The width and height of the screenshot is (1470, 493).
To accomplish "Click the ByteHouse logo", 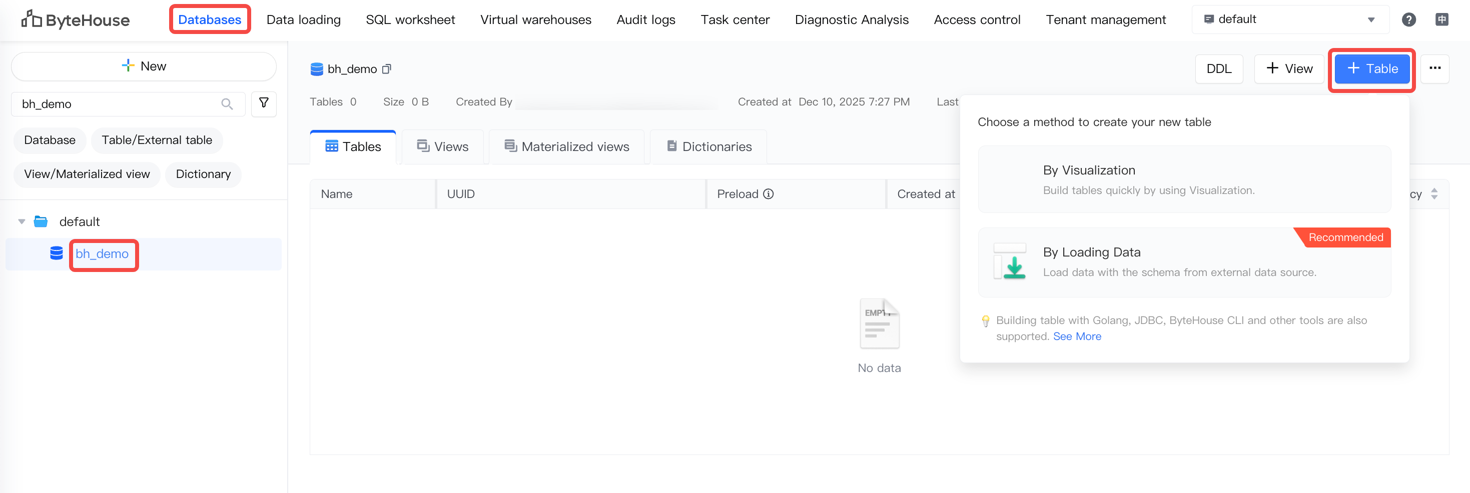I will coord(76,20).
